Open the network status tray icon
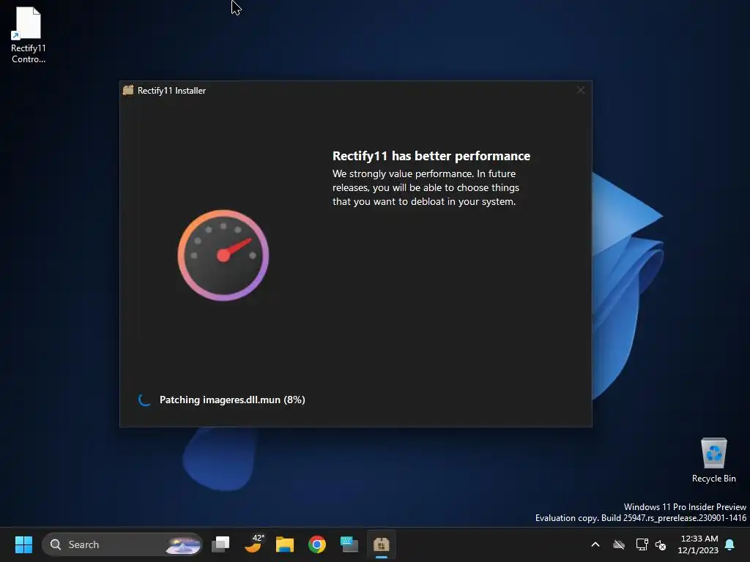Image resolution: width=750 pixels, height=562 pixels. pos(642,544)
